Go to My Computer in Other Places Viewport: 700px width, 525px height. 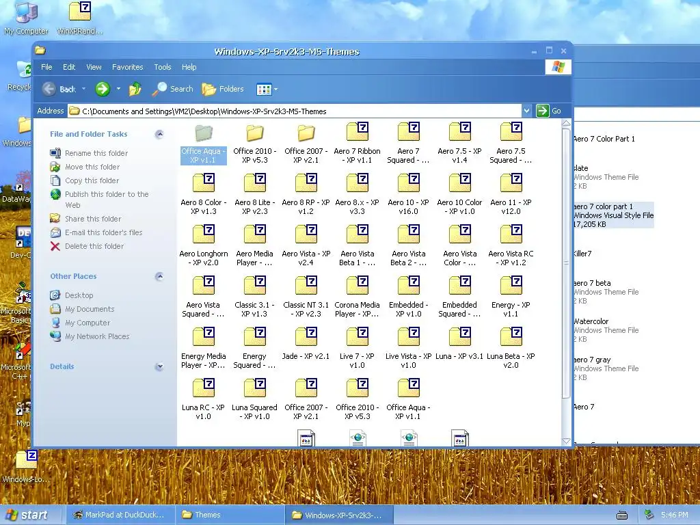pos(80,323)
